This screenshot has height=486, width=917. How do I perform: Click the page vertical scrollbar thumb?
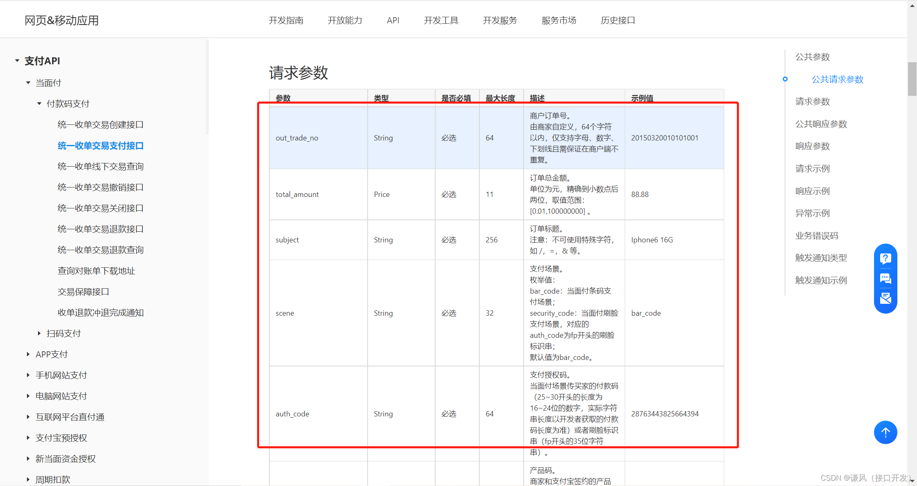pyautogui.click(x=912, y=79)
